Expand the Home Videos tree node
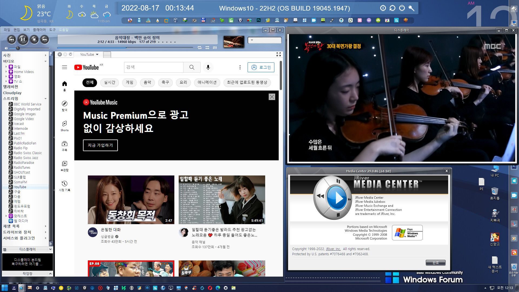This screenshot has width=519, height=292. [x=6, y=72]
